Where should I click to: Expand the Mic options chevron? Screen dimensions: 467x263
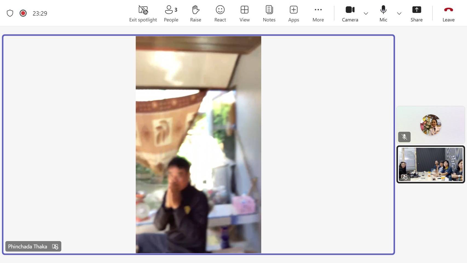399,13
